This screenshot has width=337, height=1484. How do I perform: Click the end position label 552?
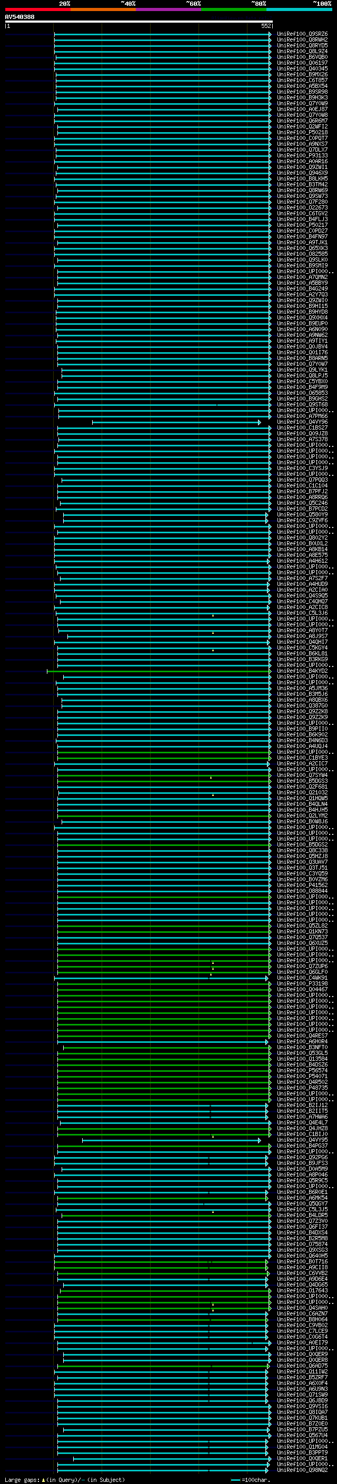pyautogui.click(x=265, y=26)
